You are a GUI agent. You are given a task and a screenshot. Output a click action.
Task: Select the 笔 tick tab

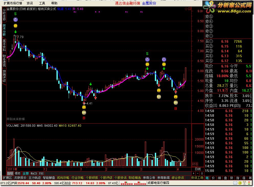(207, 178)
